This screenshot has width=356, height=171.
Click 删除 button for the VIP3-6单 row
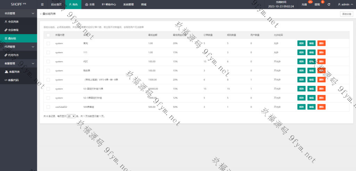(322, 80)
